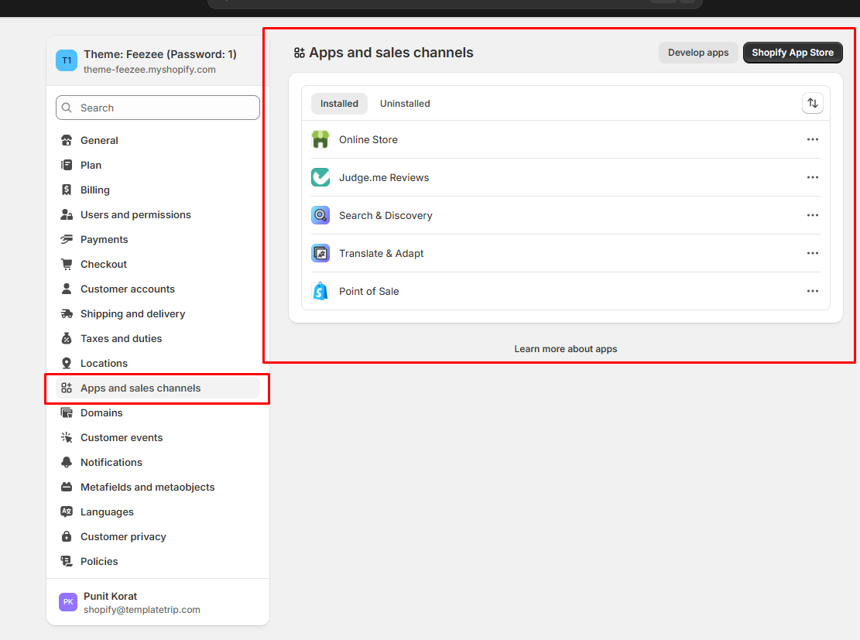The width and height of the screenshot is (860, 640).
Task: Follow the Learn more about apps link
Action: coord(566,349)
